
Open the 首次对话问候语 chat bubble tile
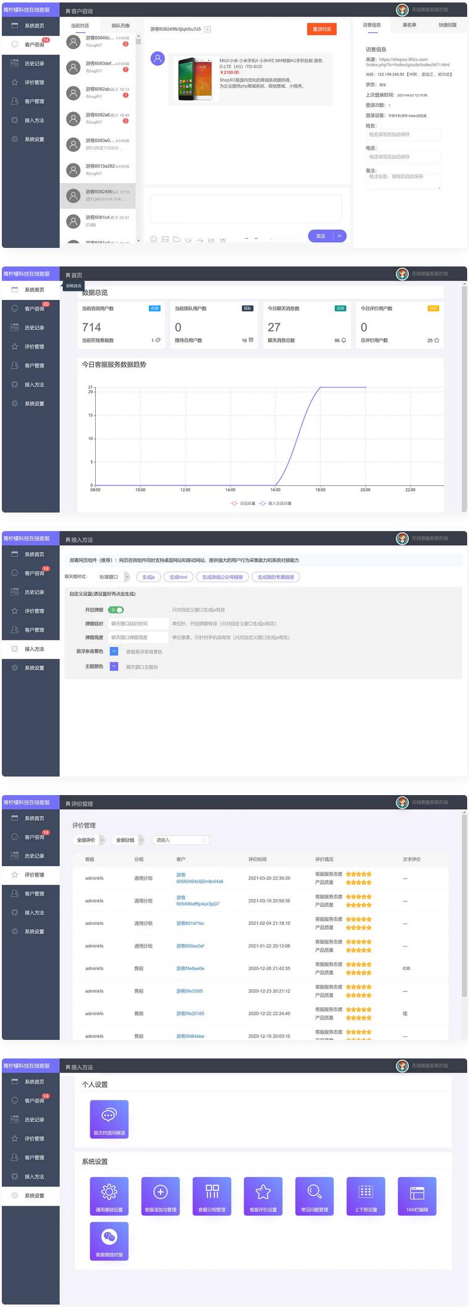[x=109, y=1119]
